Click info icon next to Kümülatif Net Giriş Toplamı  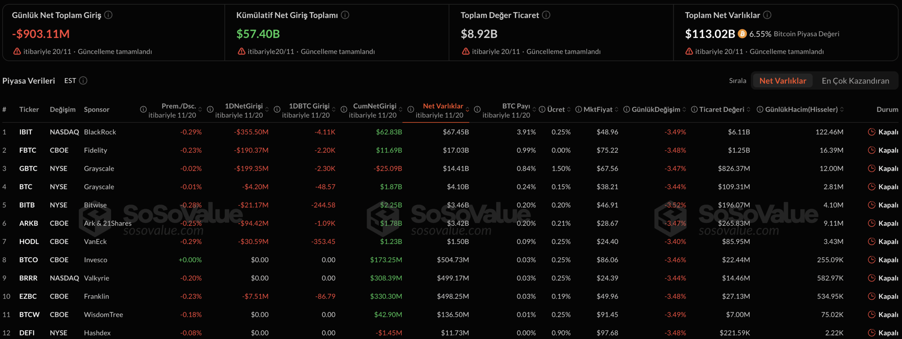(345, 15)
